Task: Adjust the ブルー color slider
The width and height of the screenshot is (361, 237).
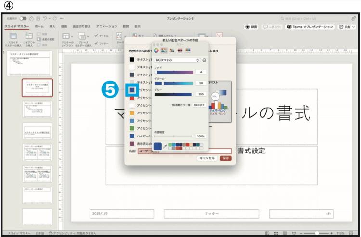Action: coord(174,94)
